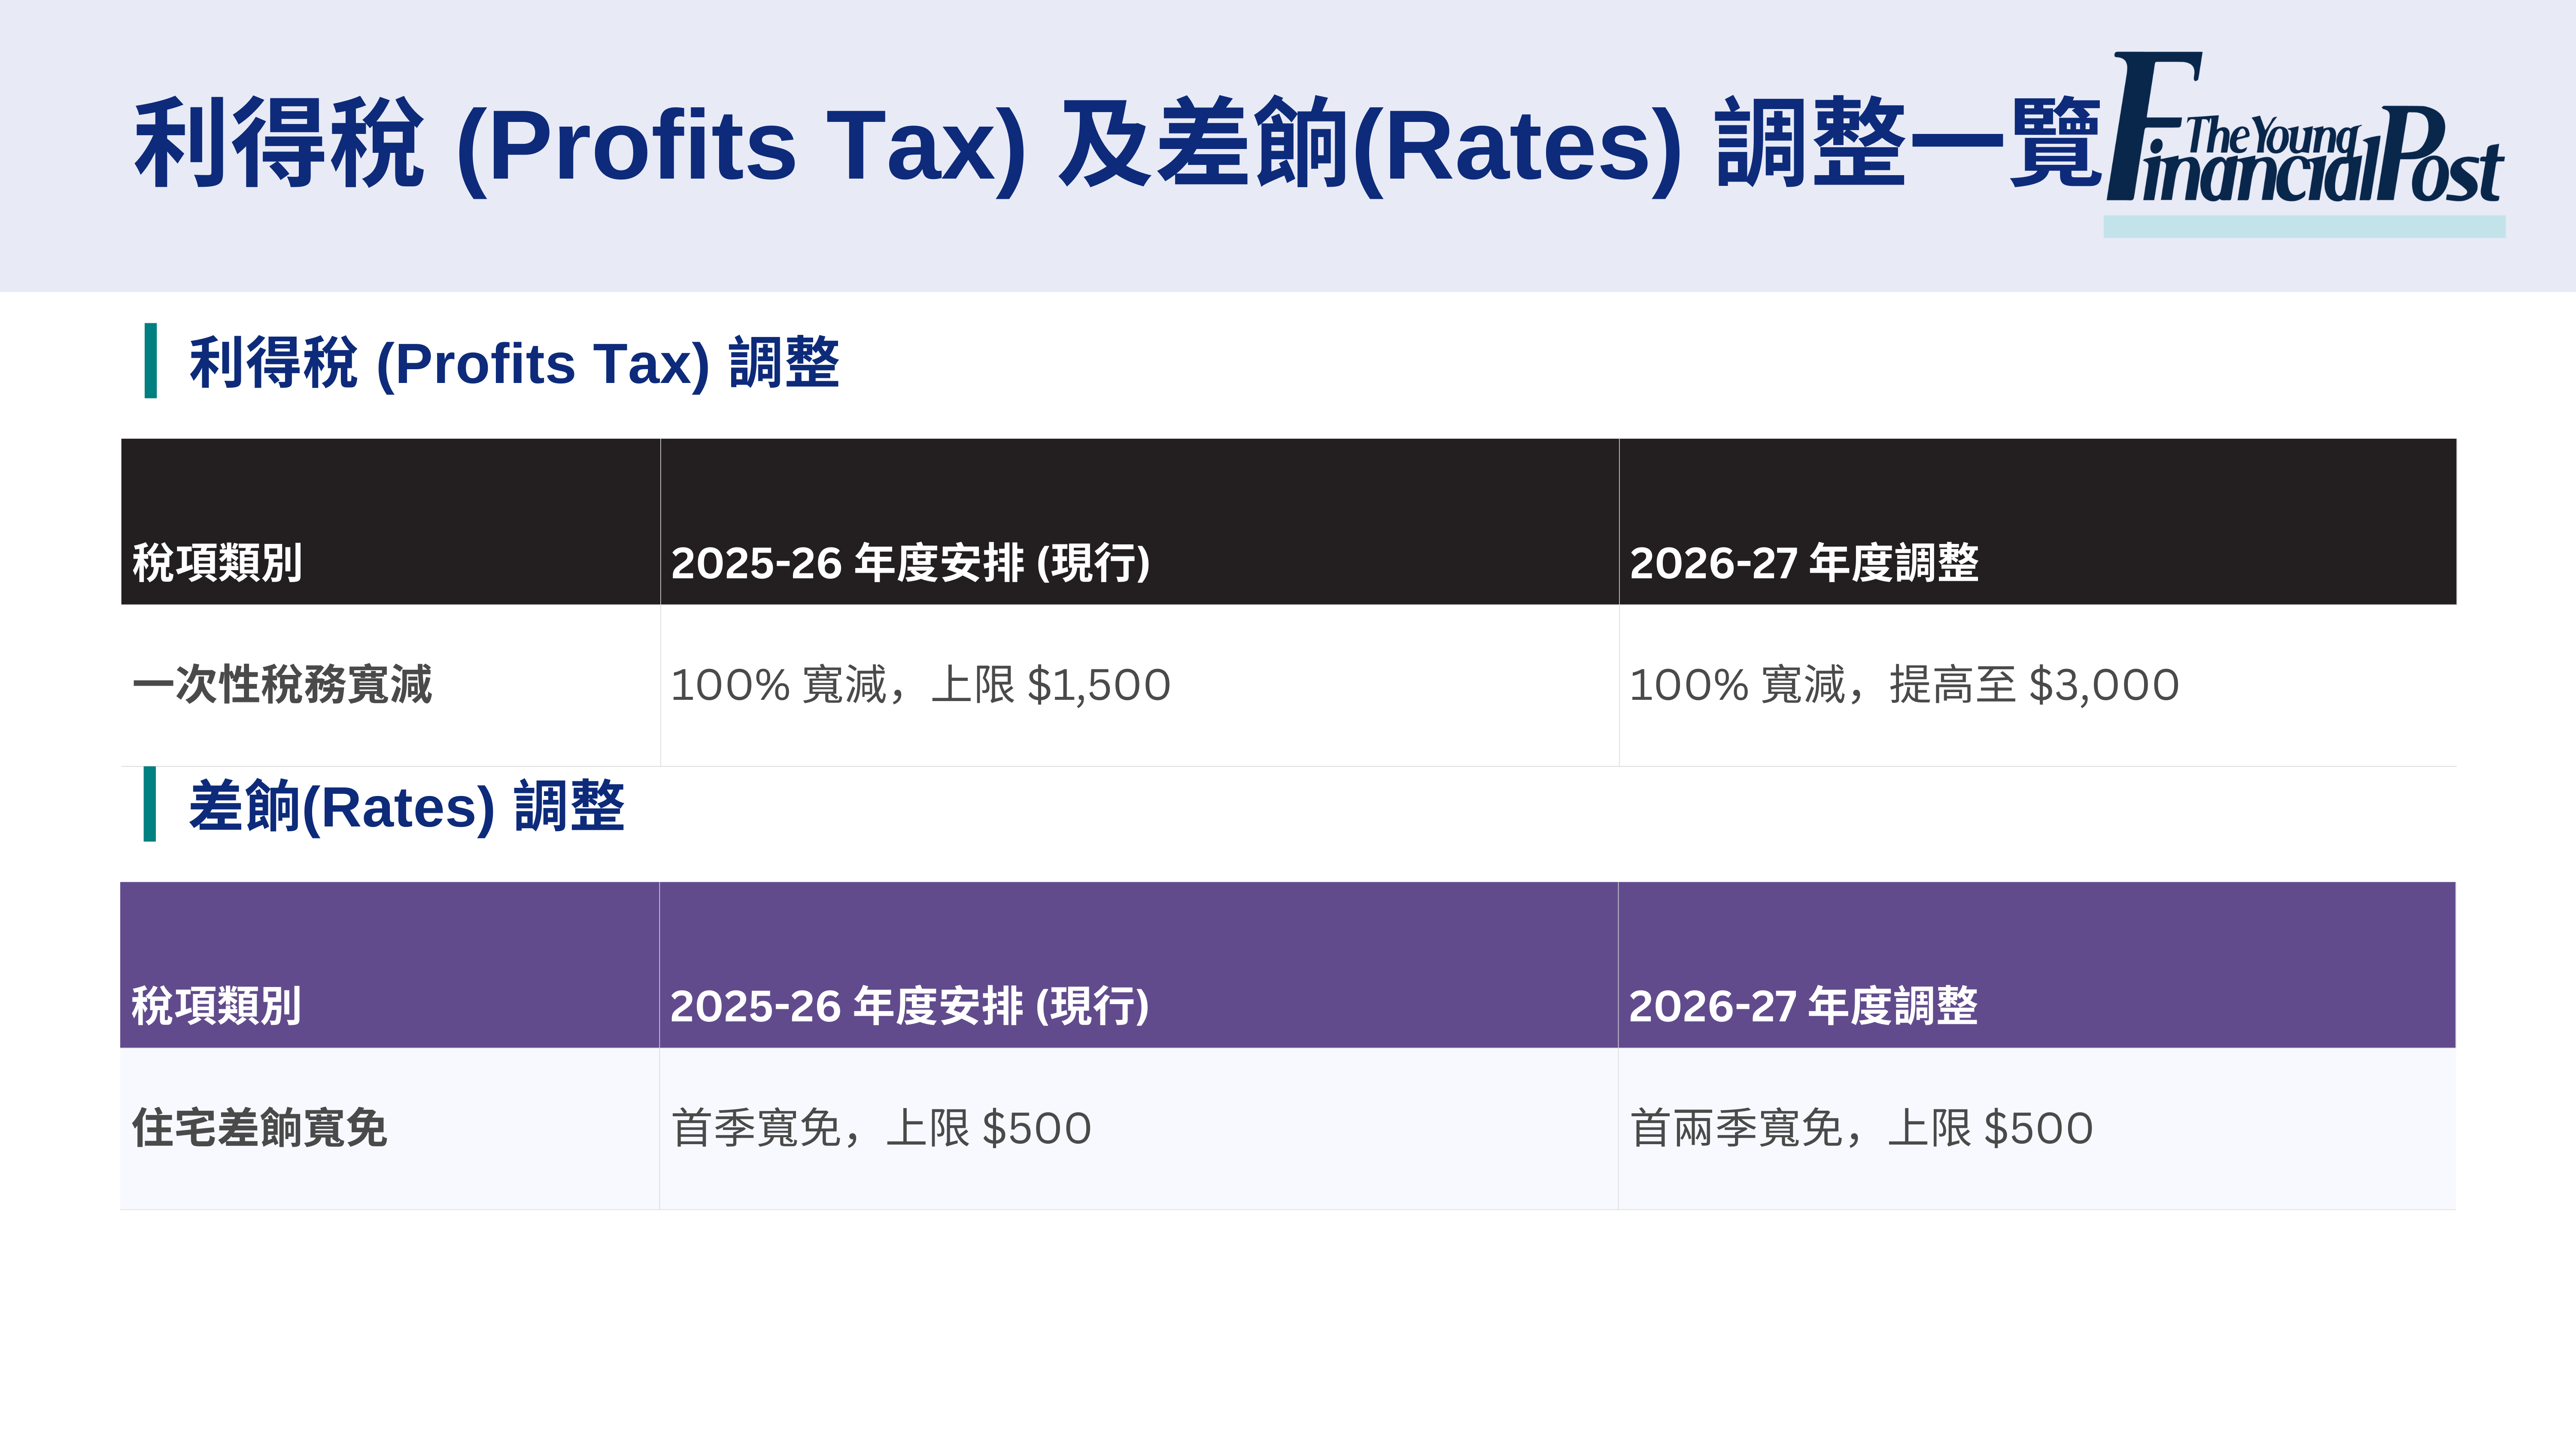
Task: Click 稅項類別 in the purple table header
Action: click(x=216, y=1006)
